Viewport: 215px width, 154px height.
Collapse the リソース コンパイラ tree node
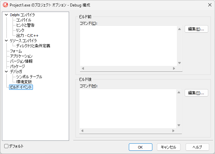click(6, 41)
